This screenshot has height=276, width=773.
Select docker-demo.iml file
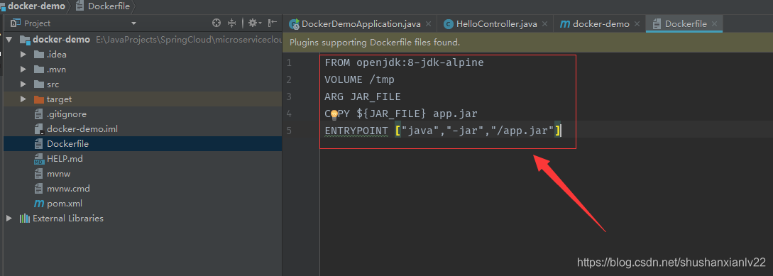(82, 128)
